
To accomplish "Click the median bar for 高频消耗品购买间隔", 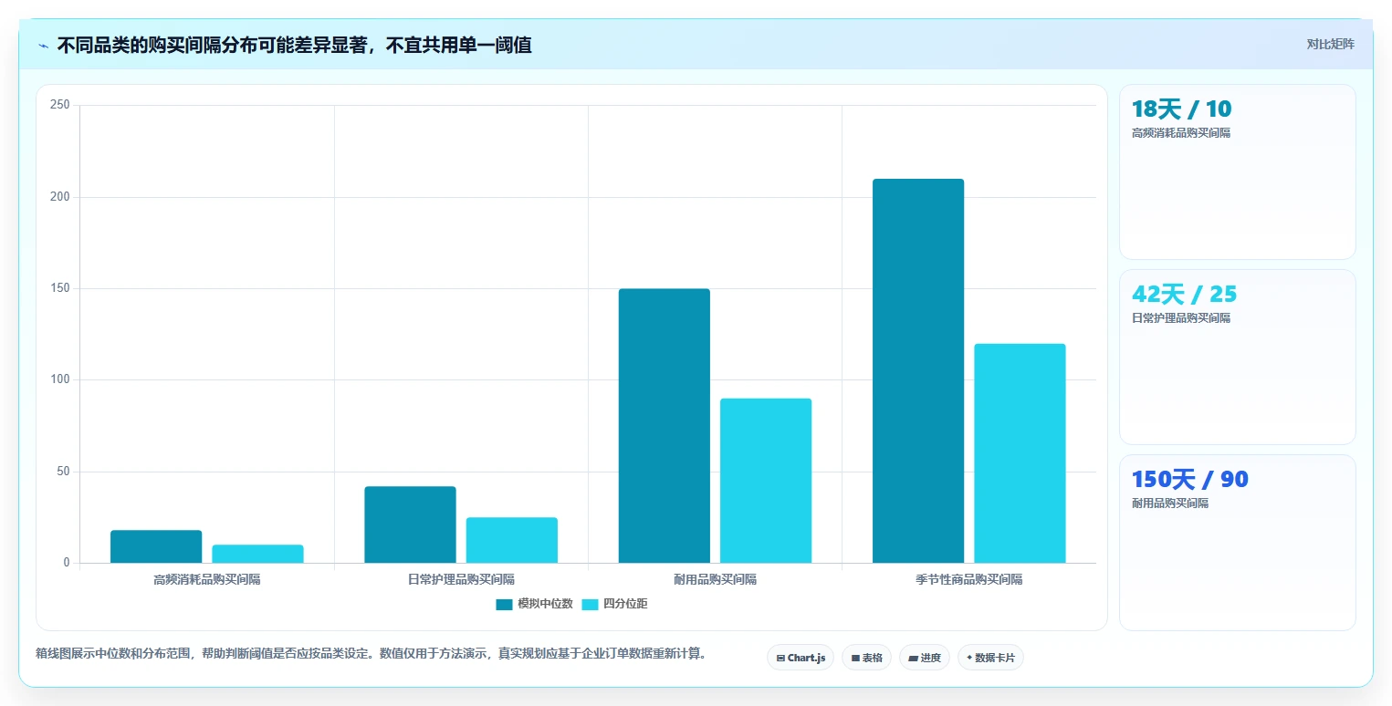I will point(156,546).
